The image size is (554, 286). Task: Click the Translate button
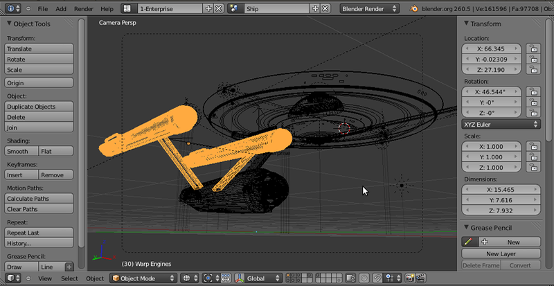(x=39, y=48)
